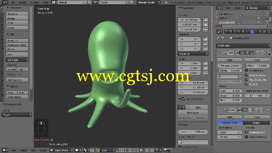Viewport: 272px width, 153px height.
Task: Toggle selectability arrow for OctoBody.000
Action: coord(263,22)
